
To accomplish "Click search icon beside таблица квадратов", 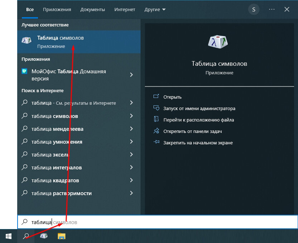I will pos(24,180).
